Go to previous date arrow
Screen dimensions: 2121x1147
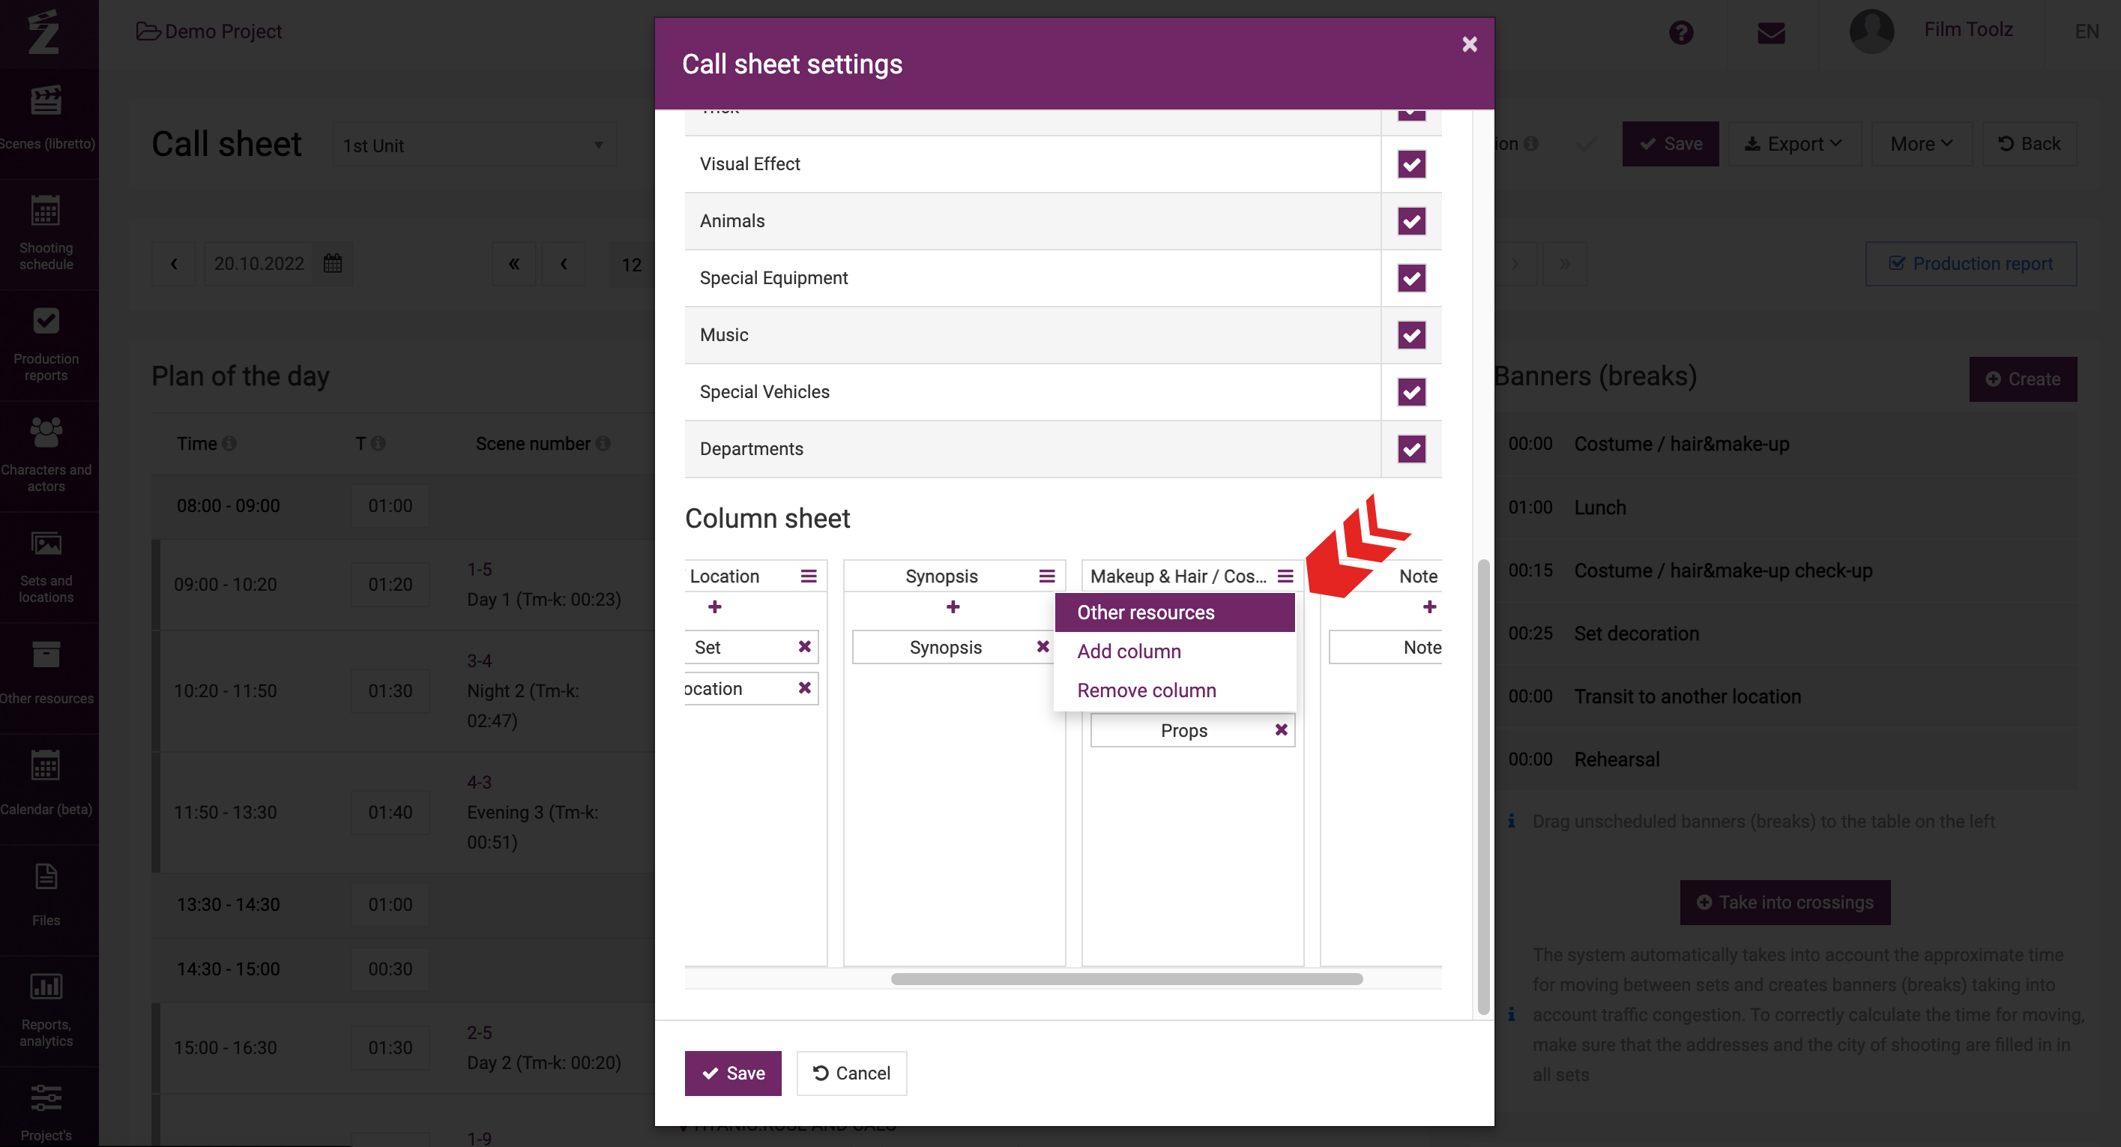174,263
